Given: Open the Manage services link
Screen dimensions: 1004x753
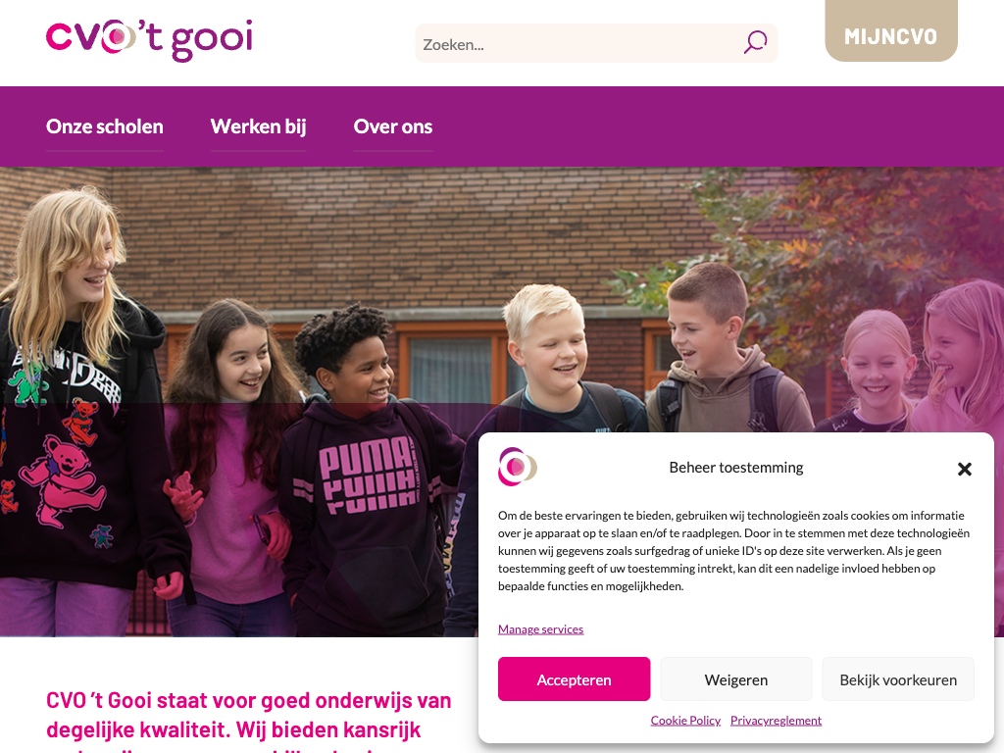Looking at the screenshot, I should [540, 629].
